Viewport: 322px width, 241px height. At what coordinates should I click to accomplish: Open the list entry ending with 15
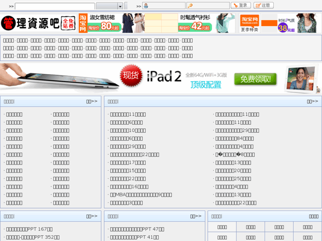(x=128, y=171)
